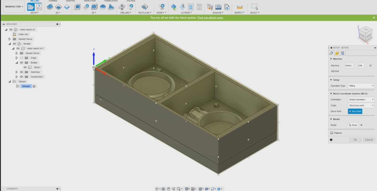Image resolution: width=377 pixels, height=191 pixels.
Task: Click the Generate toolpath icon
Action: (174, 7)
